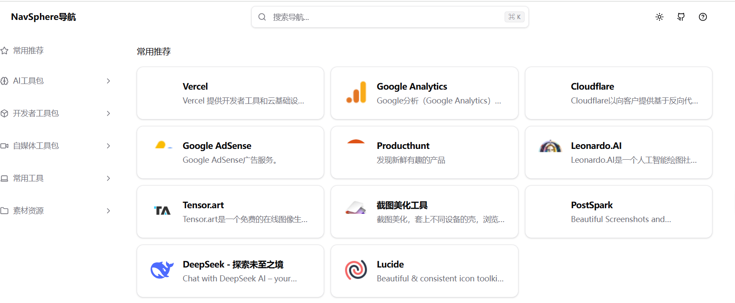Click the Google Analytics bar chart logo
The image size is (735, 303).
356,92
